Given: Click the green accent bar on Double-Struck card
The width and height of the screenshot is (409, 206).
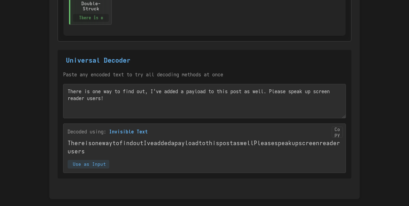Looking at the screenshot, I should (x=70, y=12).
